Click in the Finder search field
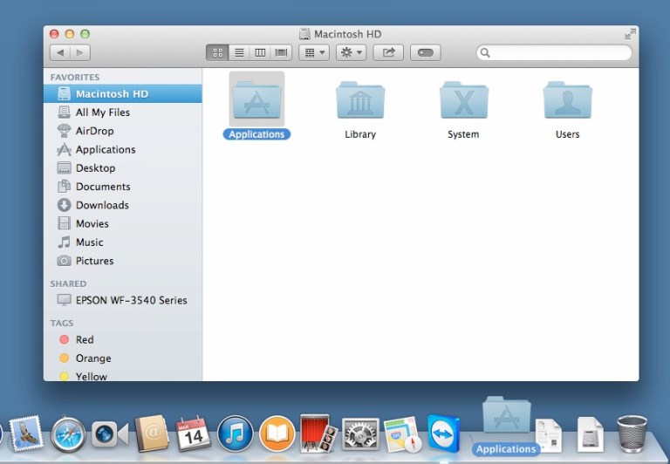 pyautogui.click(x=558, y=53)
